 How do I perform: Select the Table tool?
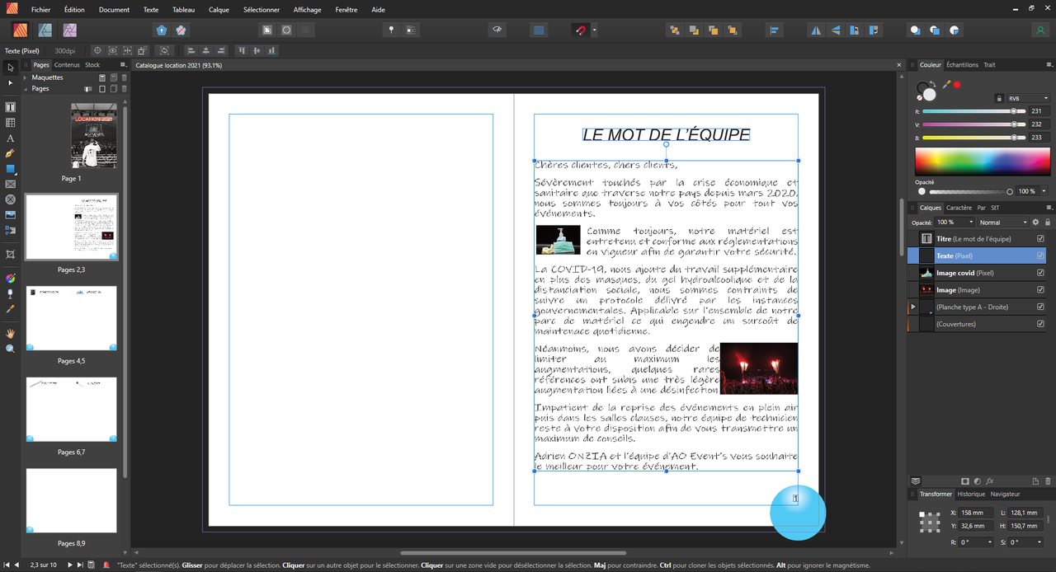10,123
